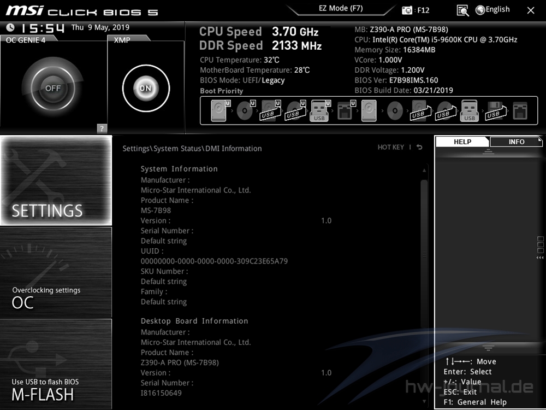Open the OC overclocking settings section

(56, 272)
